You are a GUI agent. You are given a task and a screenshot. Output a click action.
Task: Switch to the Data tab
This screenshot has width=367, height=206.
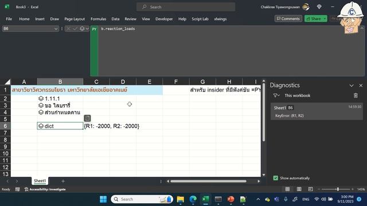[115, 19]
